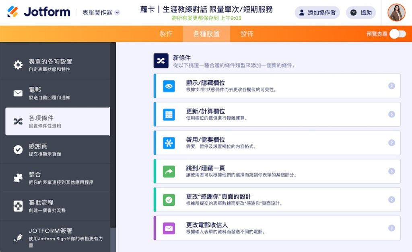
Task: Click the calculator icon for 更新/計算欄位
Action: tap(169, 115)
